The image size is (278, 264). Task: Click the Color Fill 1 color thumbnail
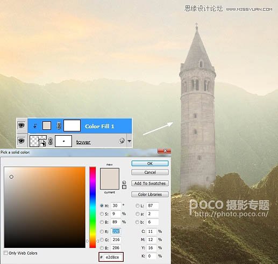47,126
